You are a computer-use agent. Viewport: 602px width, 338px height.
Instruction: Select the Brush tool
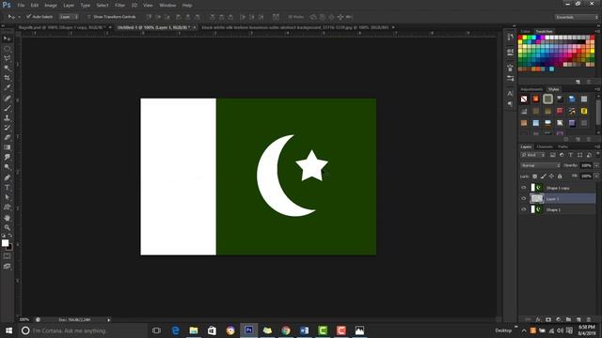point(7,108)
